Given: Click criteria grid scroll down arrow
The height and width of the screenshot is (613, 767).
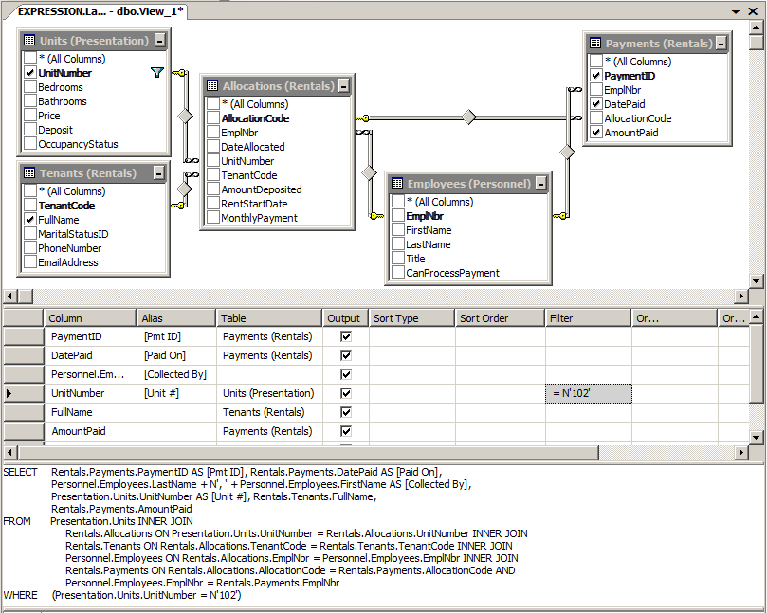Looking at the screenshot, I should pos(756,438).
